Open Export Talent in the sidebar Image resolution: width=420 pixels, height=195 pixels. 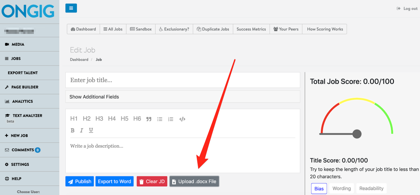[x=30, y=73]
